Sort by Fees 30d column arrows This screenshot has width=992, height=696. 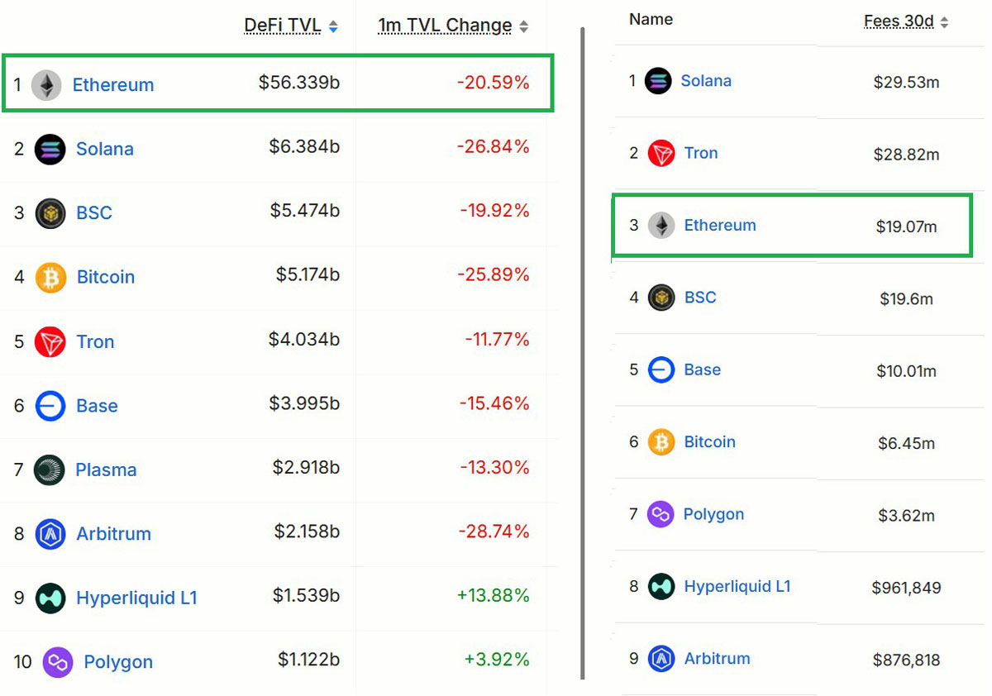point(944,23)
